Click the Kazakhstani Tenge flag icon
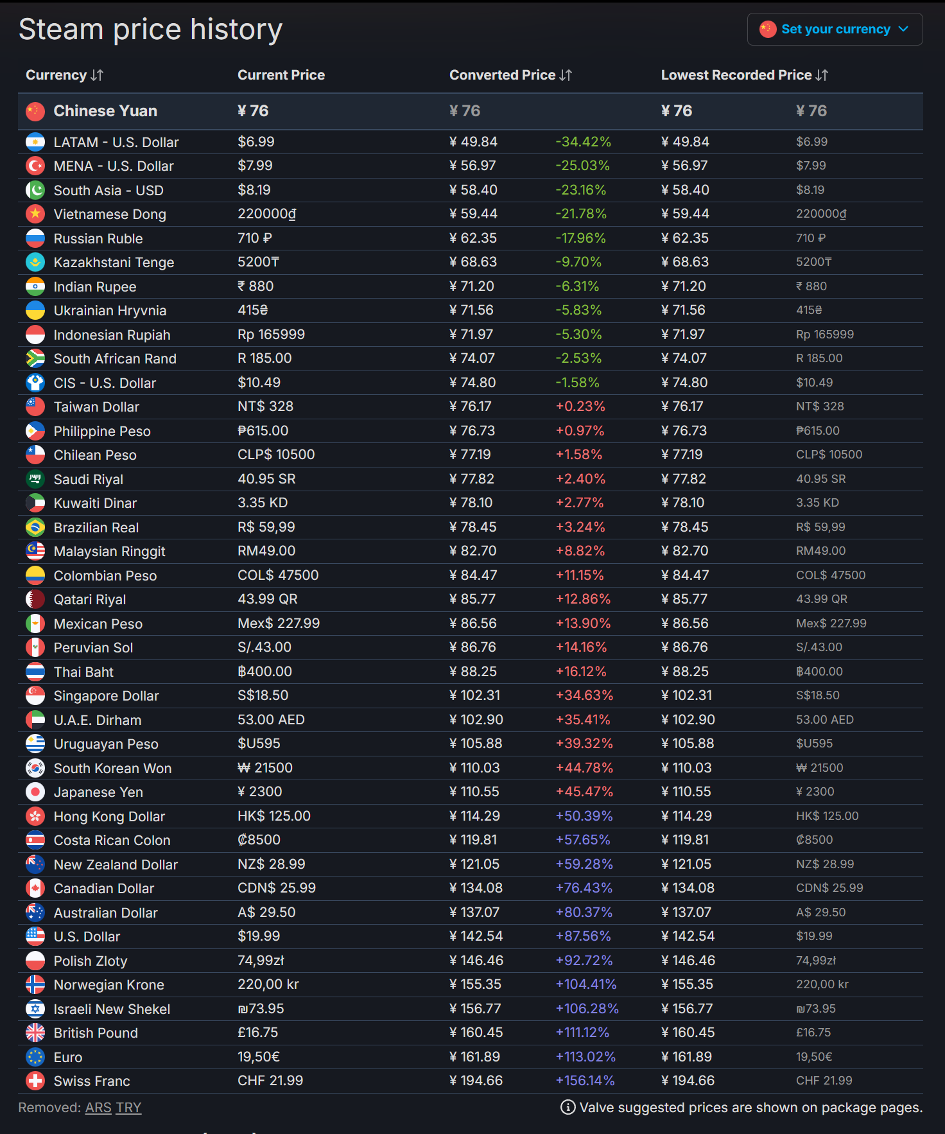The height and width of the screenshot is (1134, 945). point(35,262)
